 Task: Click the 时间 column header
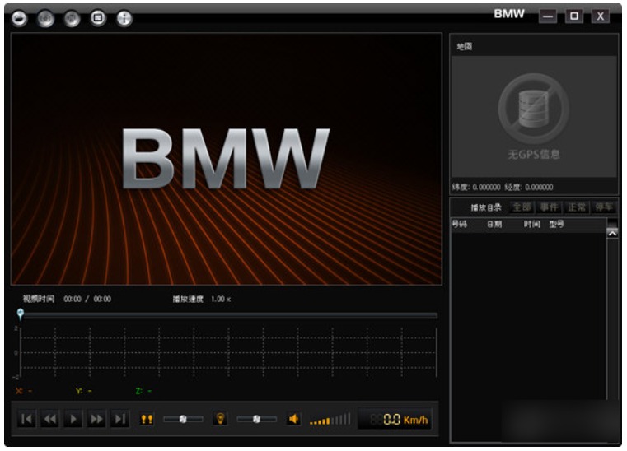click(531, 224)
